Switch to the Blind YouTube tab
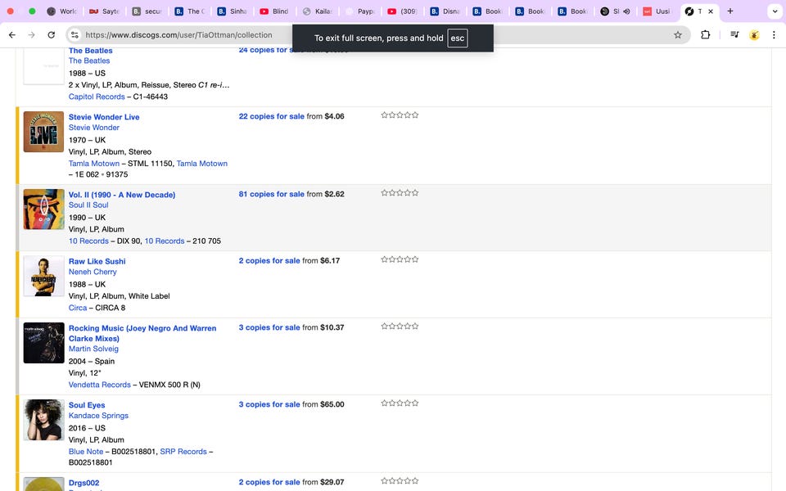The height and width of the screenshot is (491, 786). 275,11
